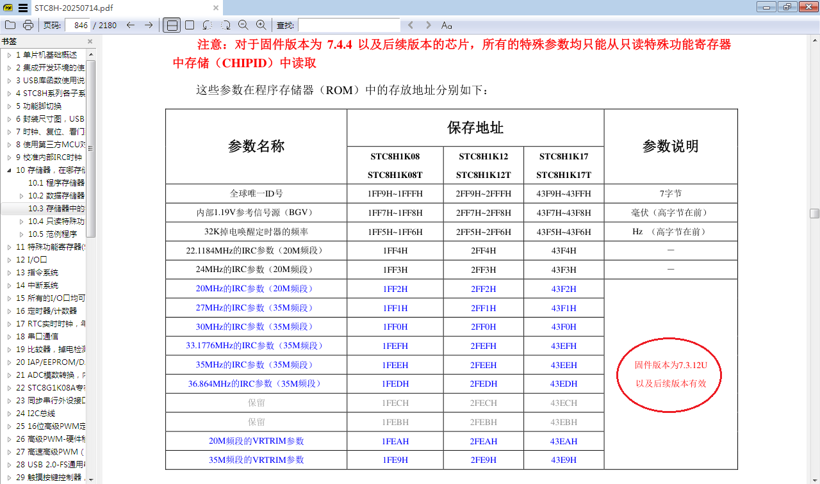This screenshot has width=820, height=484.
Task: Open bookmark 19 比较器
Action: pos(50,350)
